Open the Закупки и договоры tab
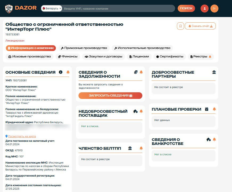This screenshot has width=232, height=192. tap(103, 57)
